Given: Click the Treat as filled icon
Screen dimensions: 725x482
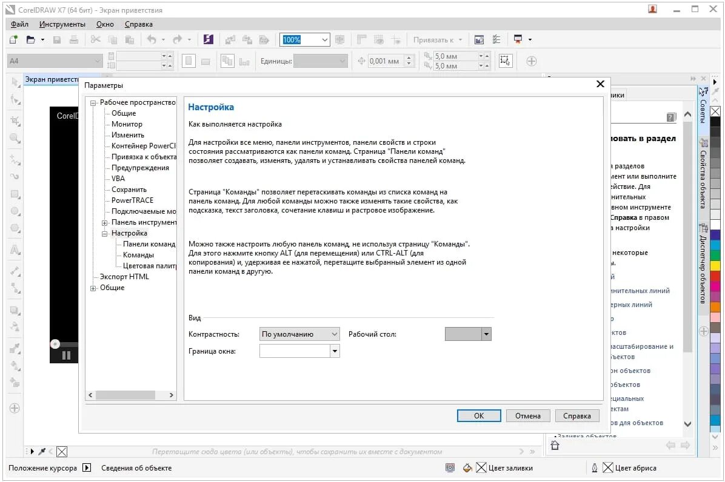Looking at the screenshot, I should pos(504,61).
